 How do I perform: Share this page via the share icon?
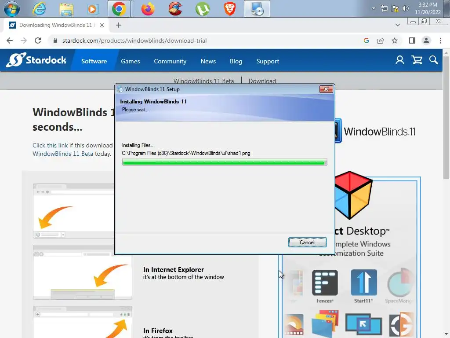coord(381,40)
